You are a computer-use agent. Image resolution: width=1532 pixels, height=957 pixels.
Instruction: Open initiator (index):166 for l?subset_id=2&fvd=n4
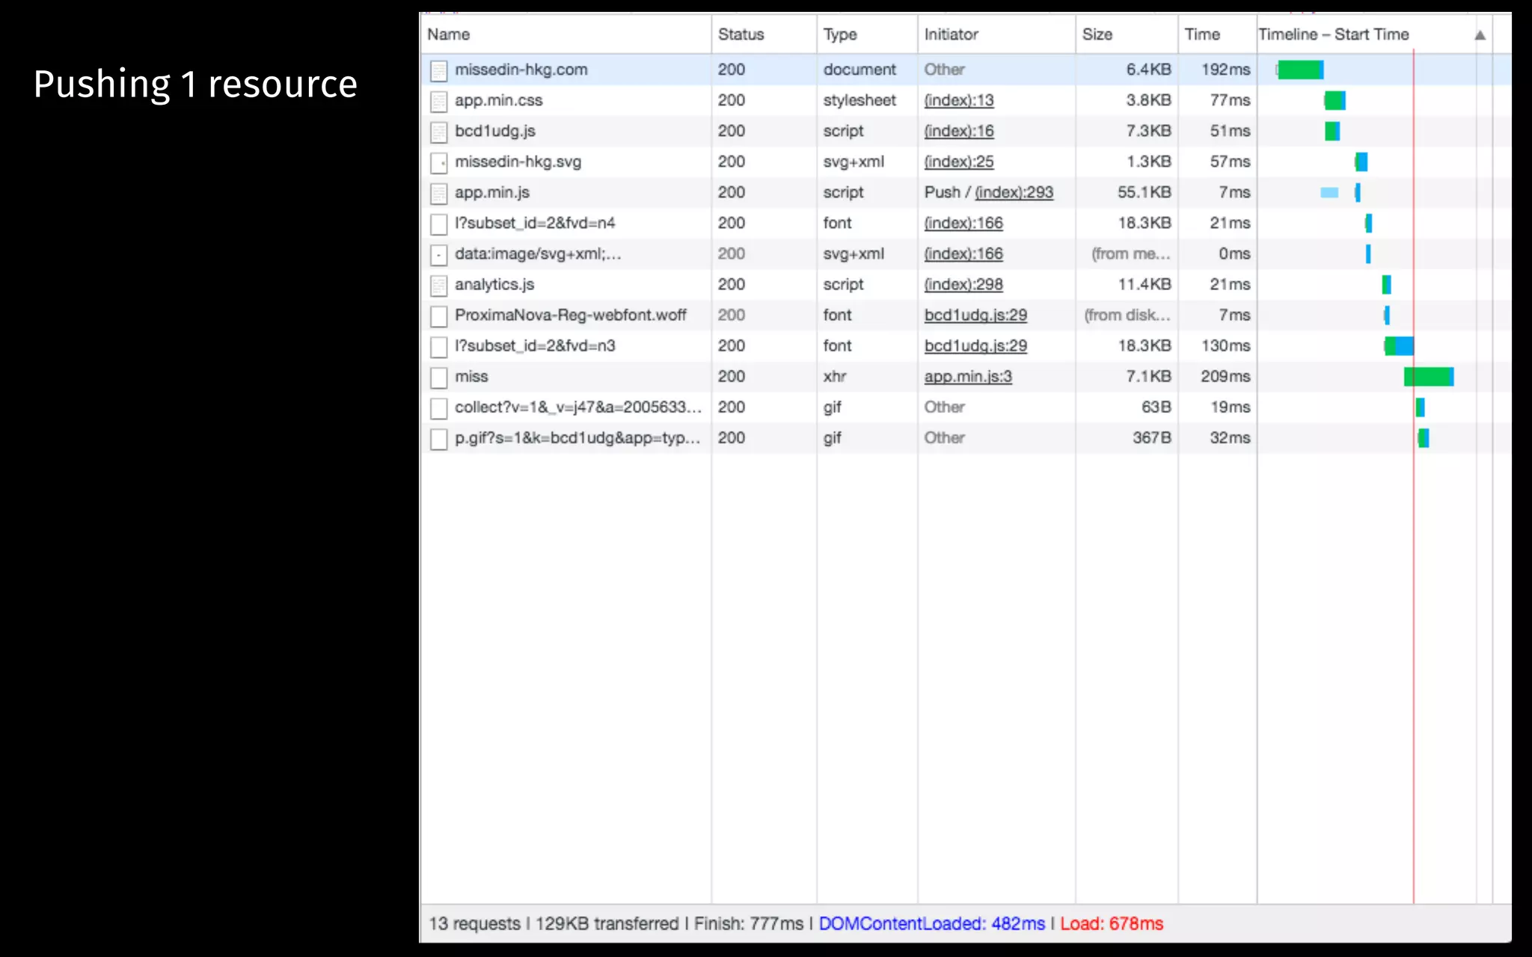coord(963,223)
